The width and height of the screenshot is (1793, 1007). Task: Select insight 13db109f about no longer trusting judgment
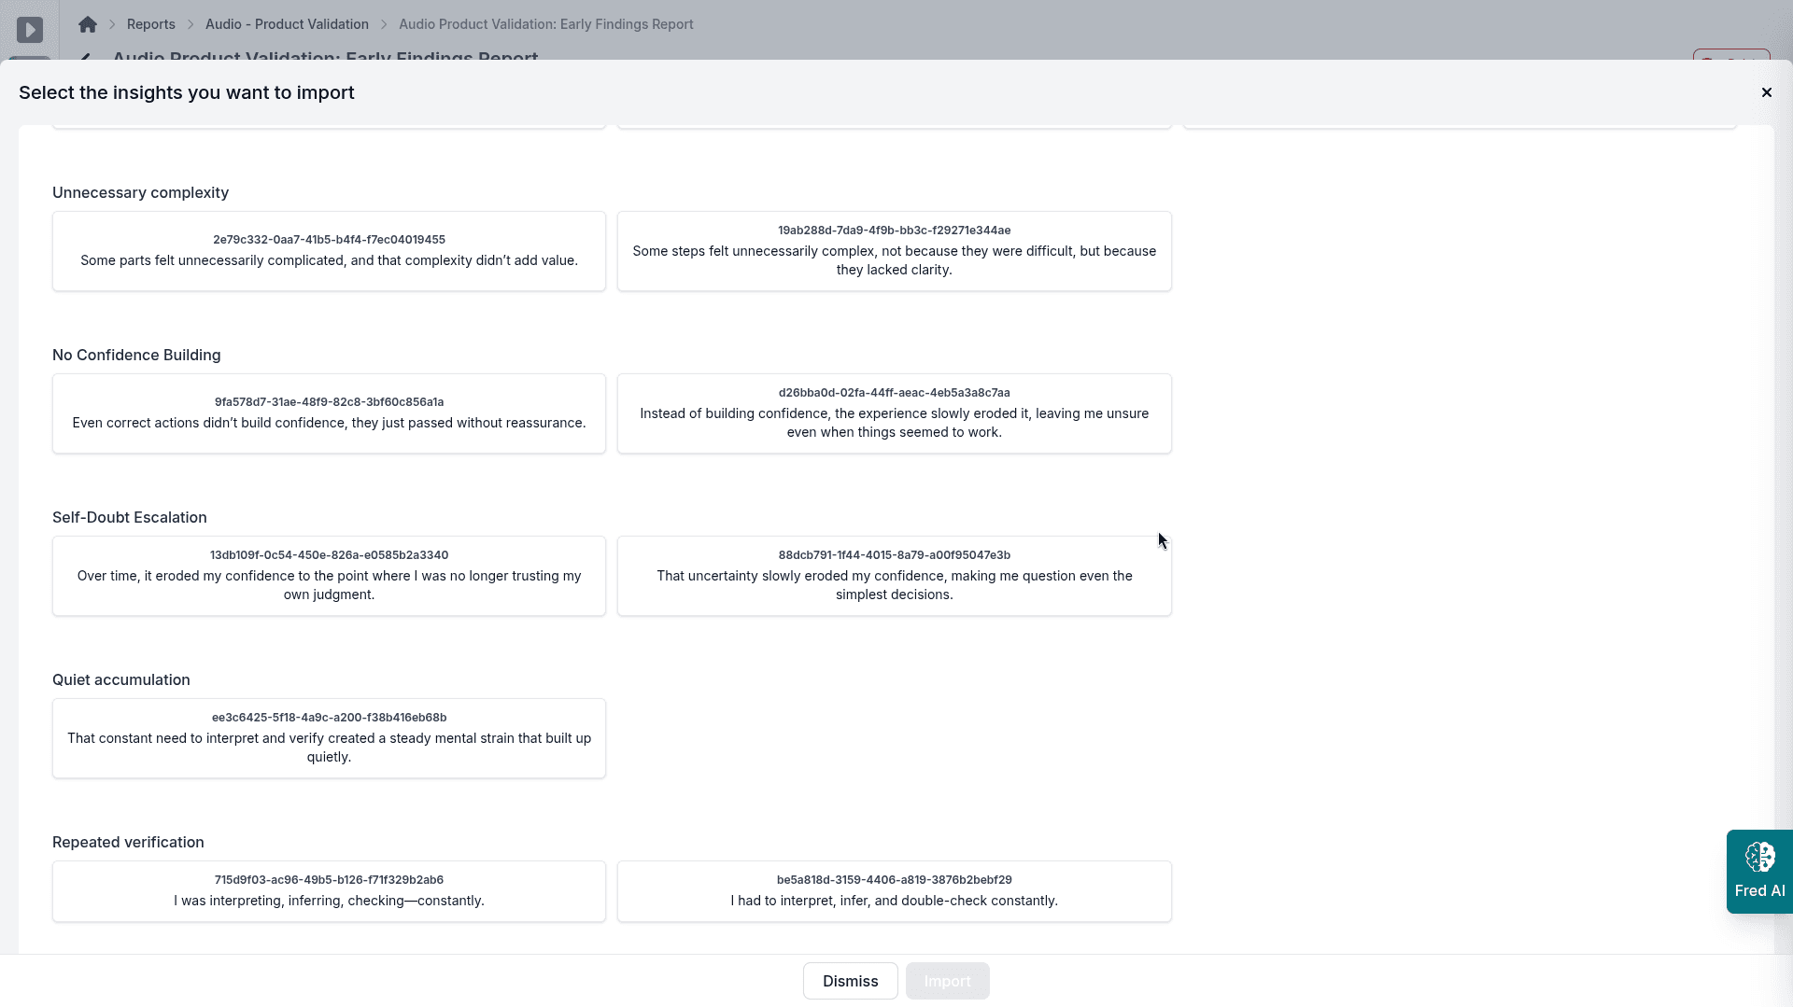click(329, 576)
